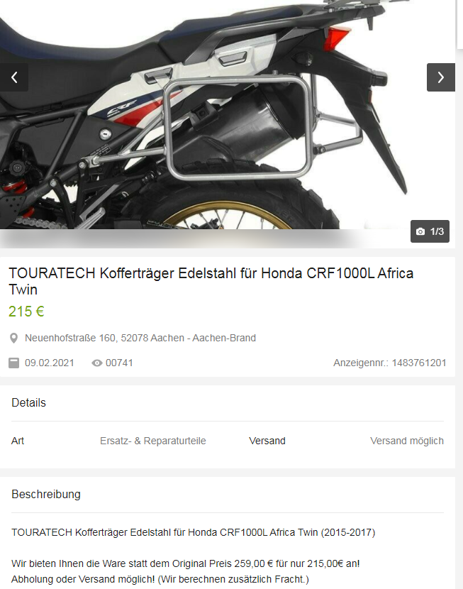Open the address Neuenhofstraße 160, Aachen

(x=140, y=338)
